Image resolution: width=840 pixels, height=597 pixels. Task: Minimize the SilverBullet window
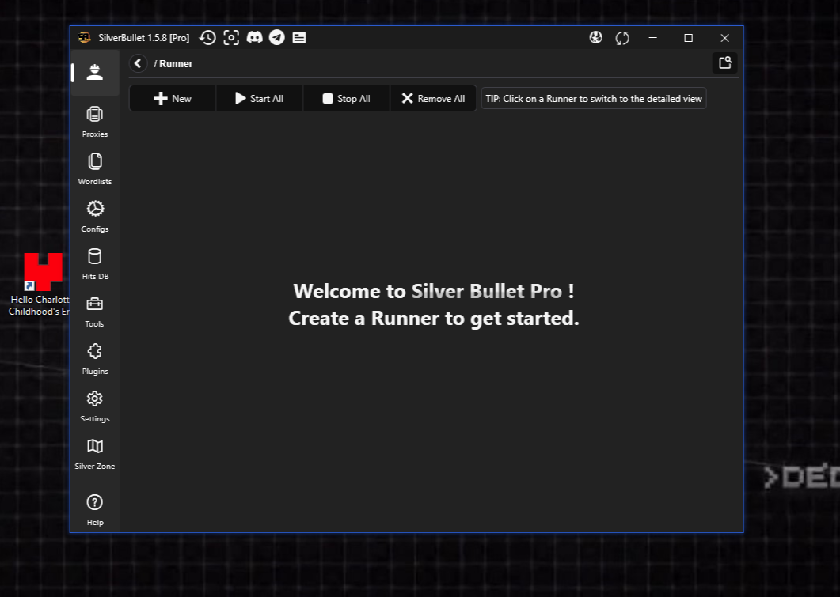[x=652, y=38]
